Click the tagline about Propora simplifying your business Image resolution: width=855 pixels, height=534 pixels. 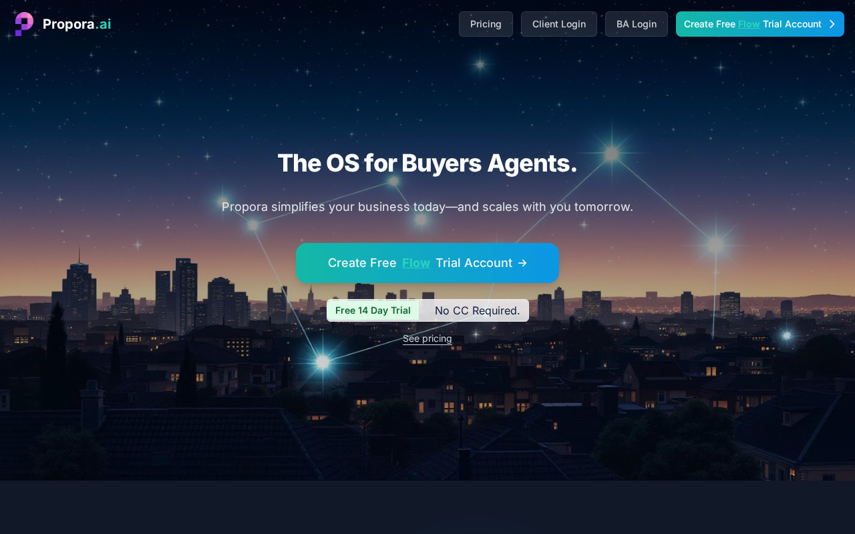pyautogui.click(x=427, y=207)
